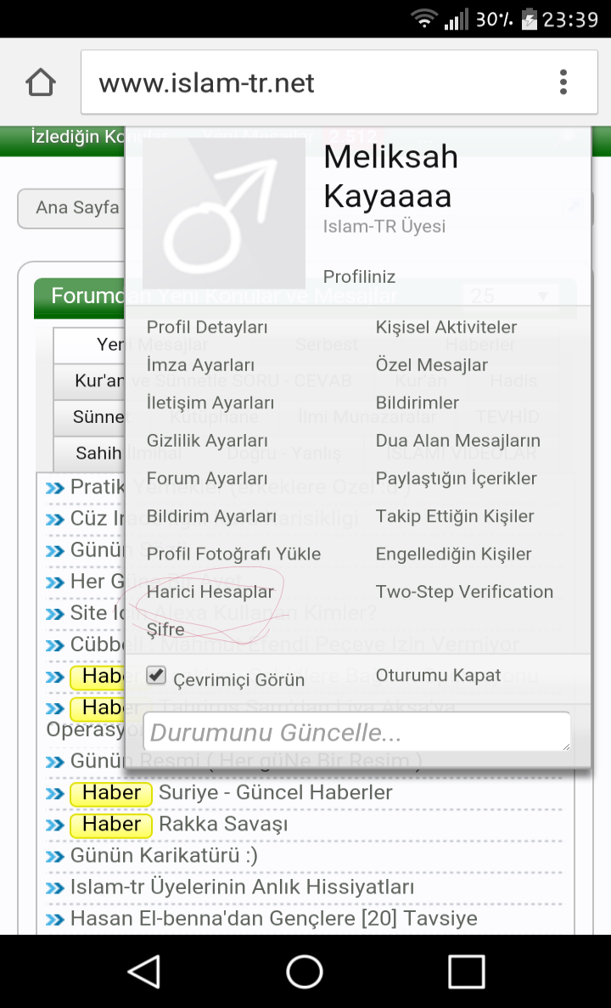
Task: Focus the Durumunu Güncelle status field
Action: [x=356, y=732]
